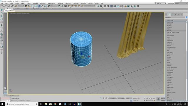Switch to the Modify command panel tab
This screenshot has height=106, width=188.
[169, 14]
